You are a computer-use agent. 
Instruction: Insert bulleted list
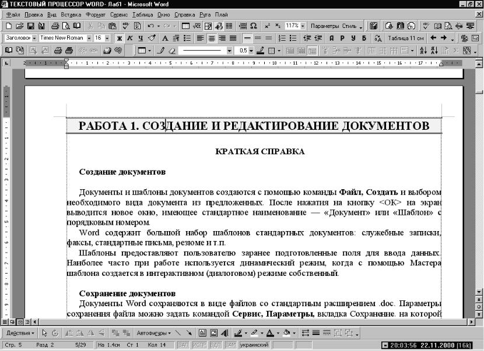(293, 38)
